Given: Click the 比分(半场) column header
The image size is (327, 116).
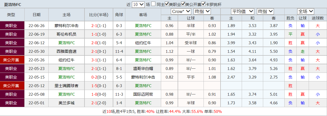Looking at the screenshot, I should [x=99, y=15].
